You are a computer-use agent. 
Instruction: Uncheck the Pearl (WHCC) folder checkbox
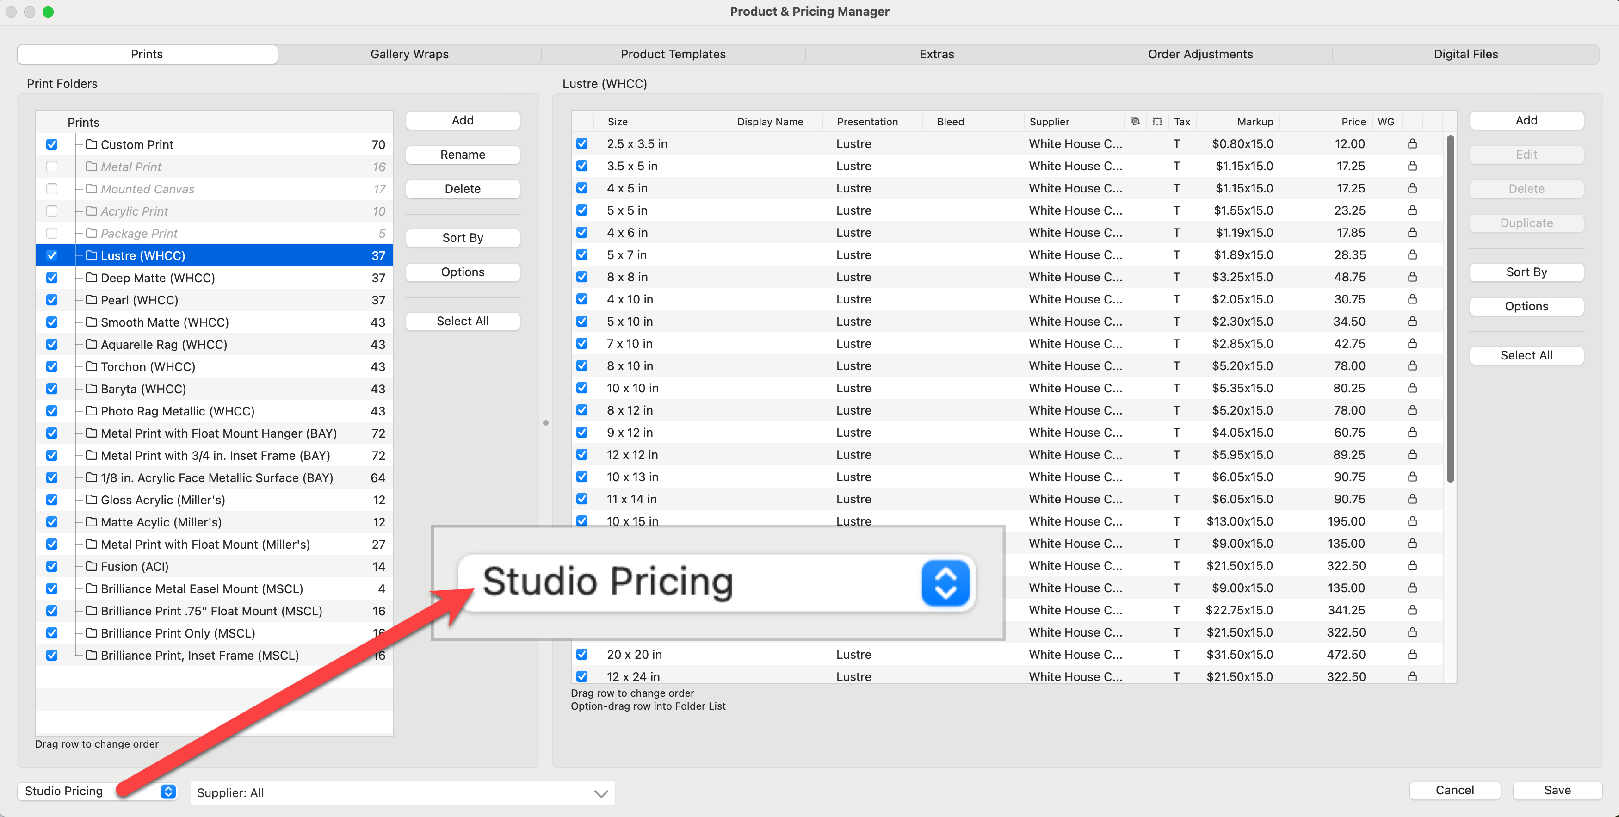point(51,300)
